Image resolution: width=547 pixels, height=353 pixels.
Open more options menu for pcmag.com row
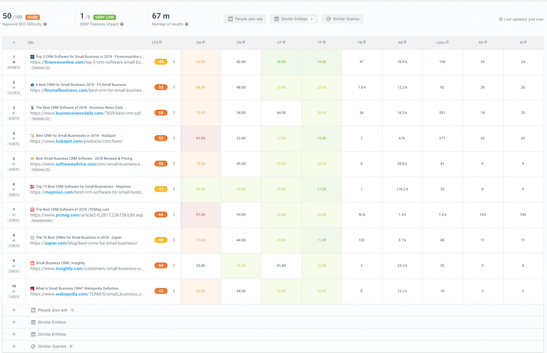[174, 215]
